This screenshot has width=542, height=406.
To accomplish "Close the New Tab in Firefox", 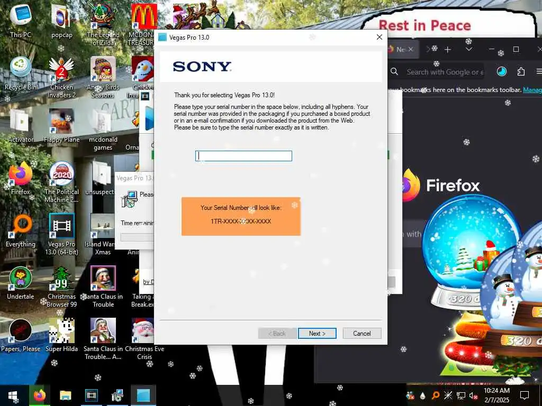I will tap(411, 49).
